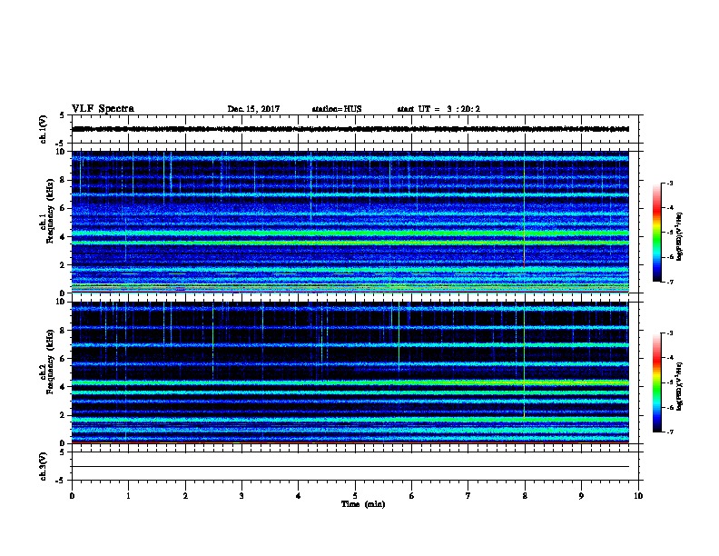The height and width of the screenshot is (556, 719).
Task: Click the "-3" label on ch.1 colorbar
Action: (x=669, y=183)
